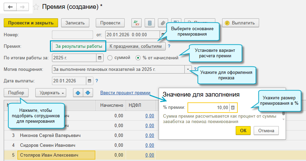This screenshot has height=161, width=306.
Task: Open the По итогам работы за period picker
Action: [100, 58]
